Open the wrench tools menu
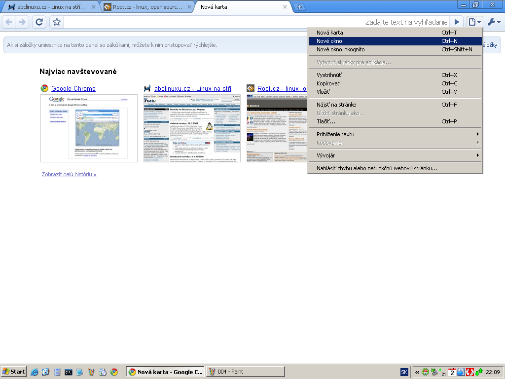The height and width of the screenshot is (379, 505). click(x=494, y=22)
